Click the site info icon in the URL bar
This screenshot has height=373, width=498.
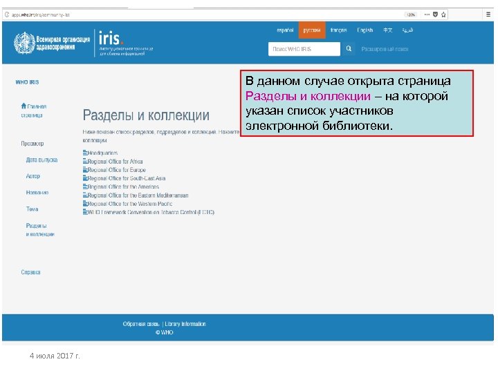coord(7,15)
